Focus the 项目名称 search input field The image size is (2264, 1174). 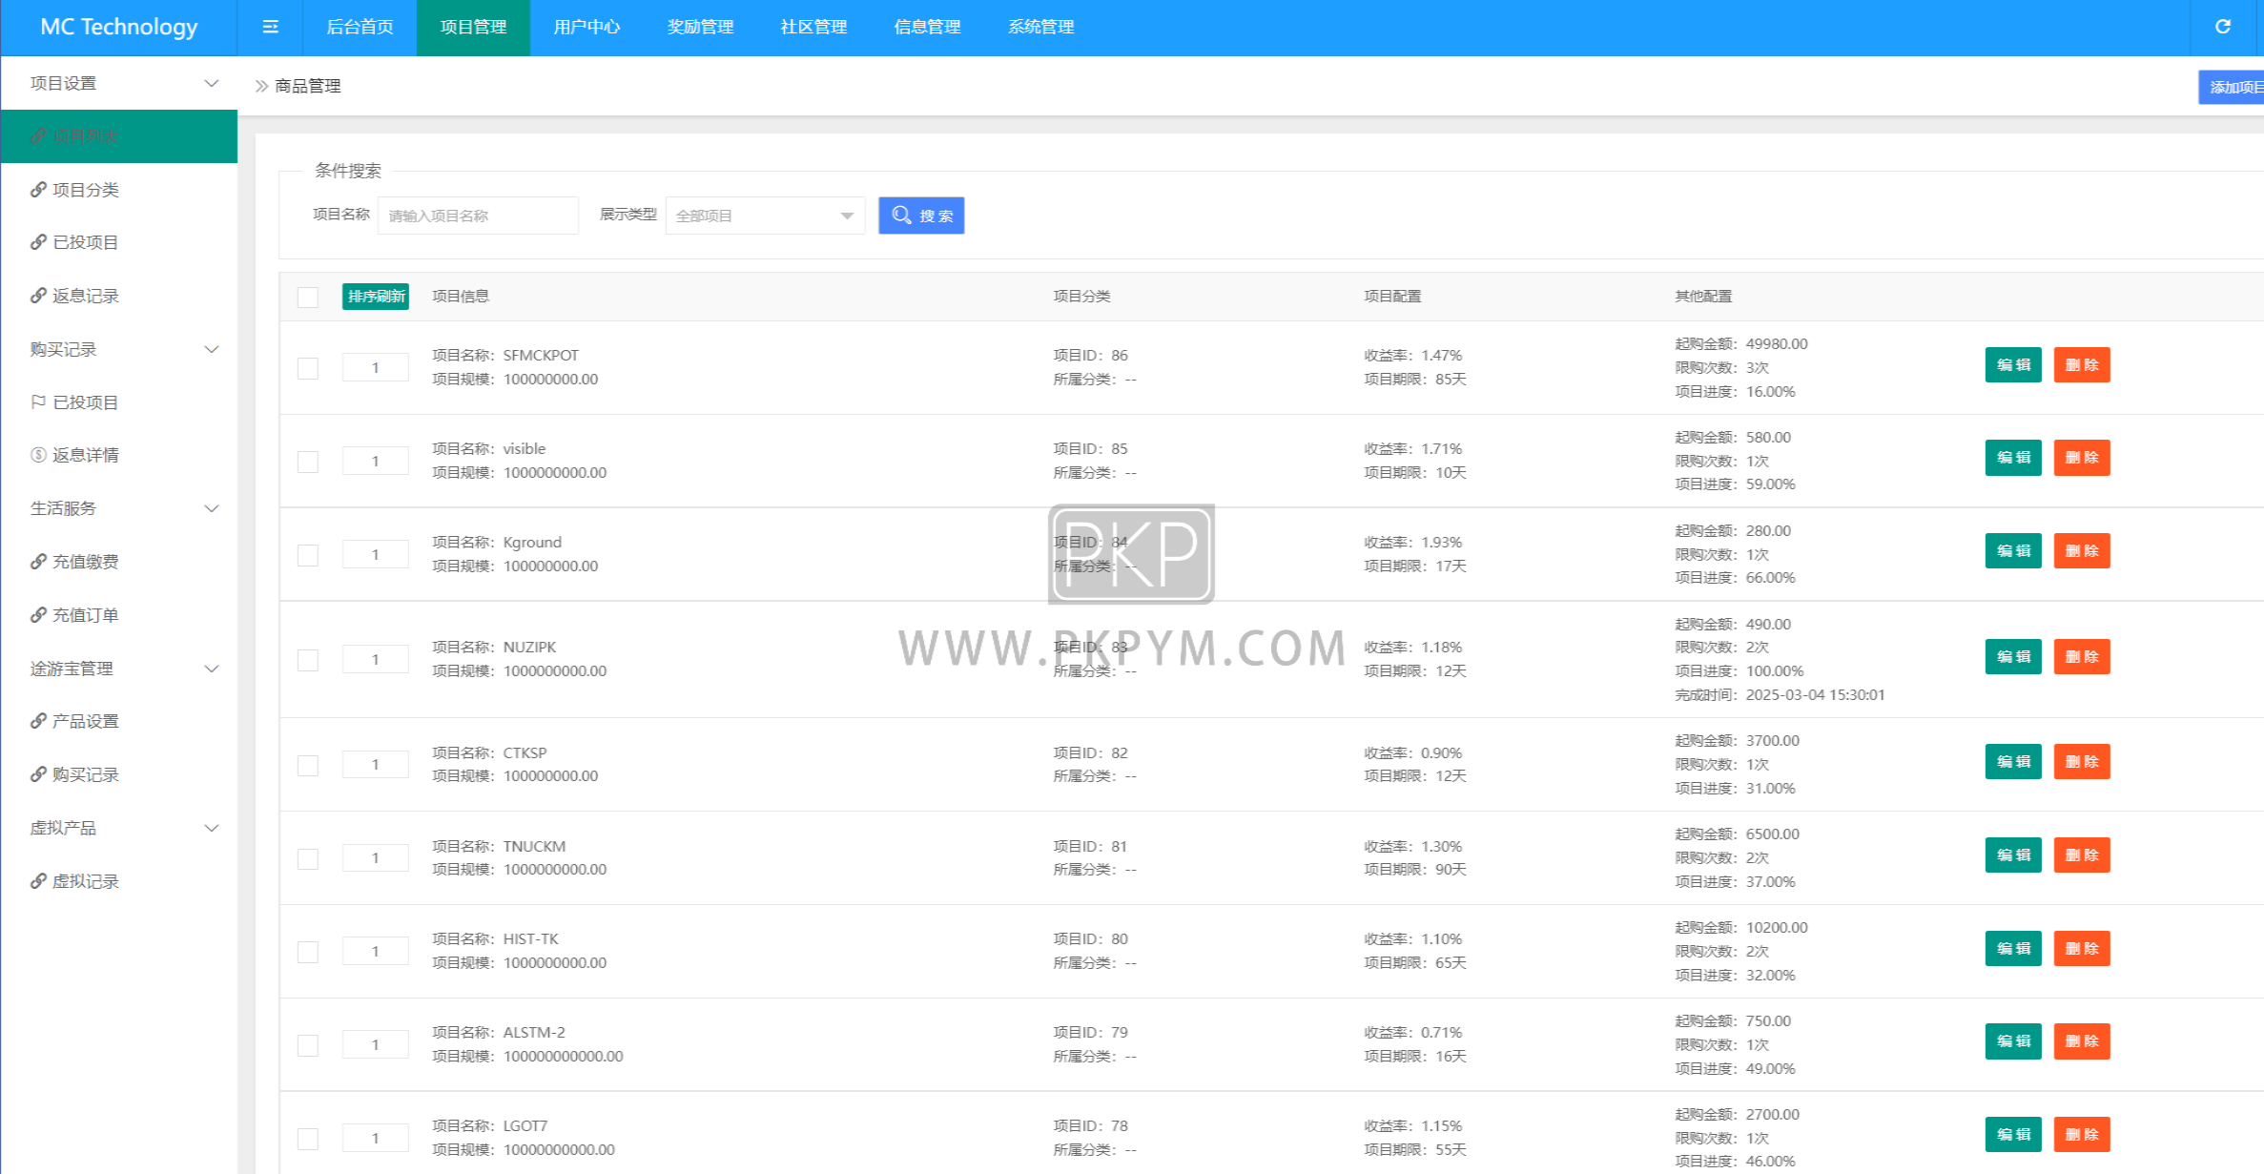click(478, 216)
